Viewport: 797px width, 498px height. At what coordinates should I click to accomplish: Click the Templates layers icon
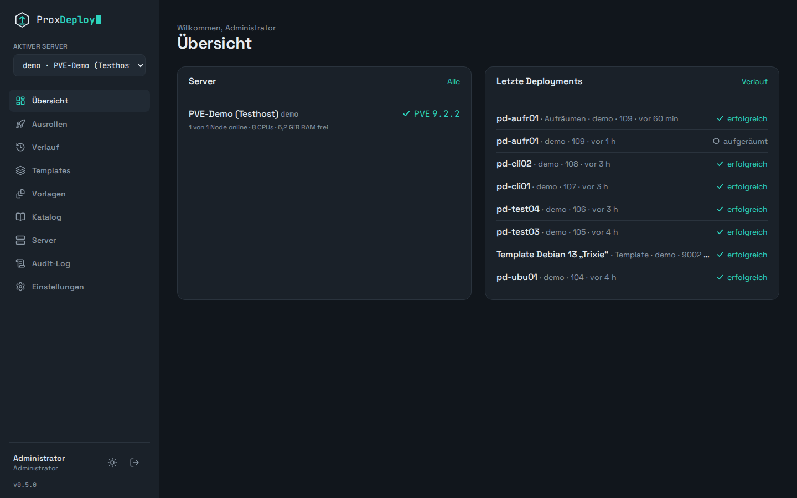coord(20,170)
